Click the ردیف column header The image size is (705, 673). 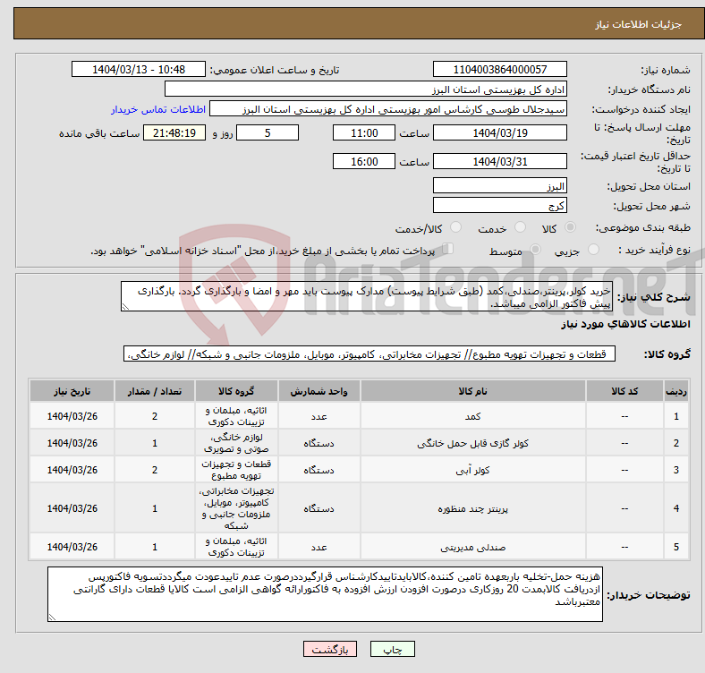click(x=676, y=391)
